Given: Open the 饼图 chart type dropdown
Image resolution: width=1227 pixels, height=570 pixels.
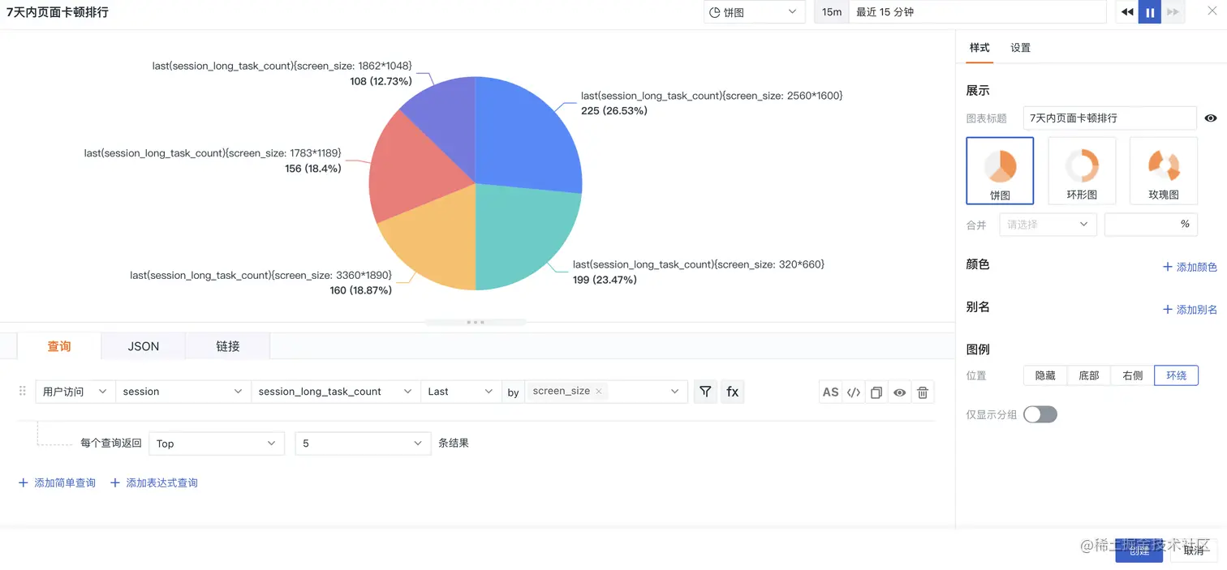Looking at the screenshot, I should click(754, 12).
